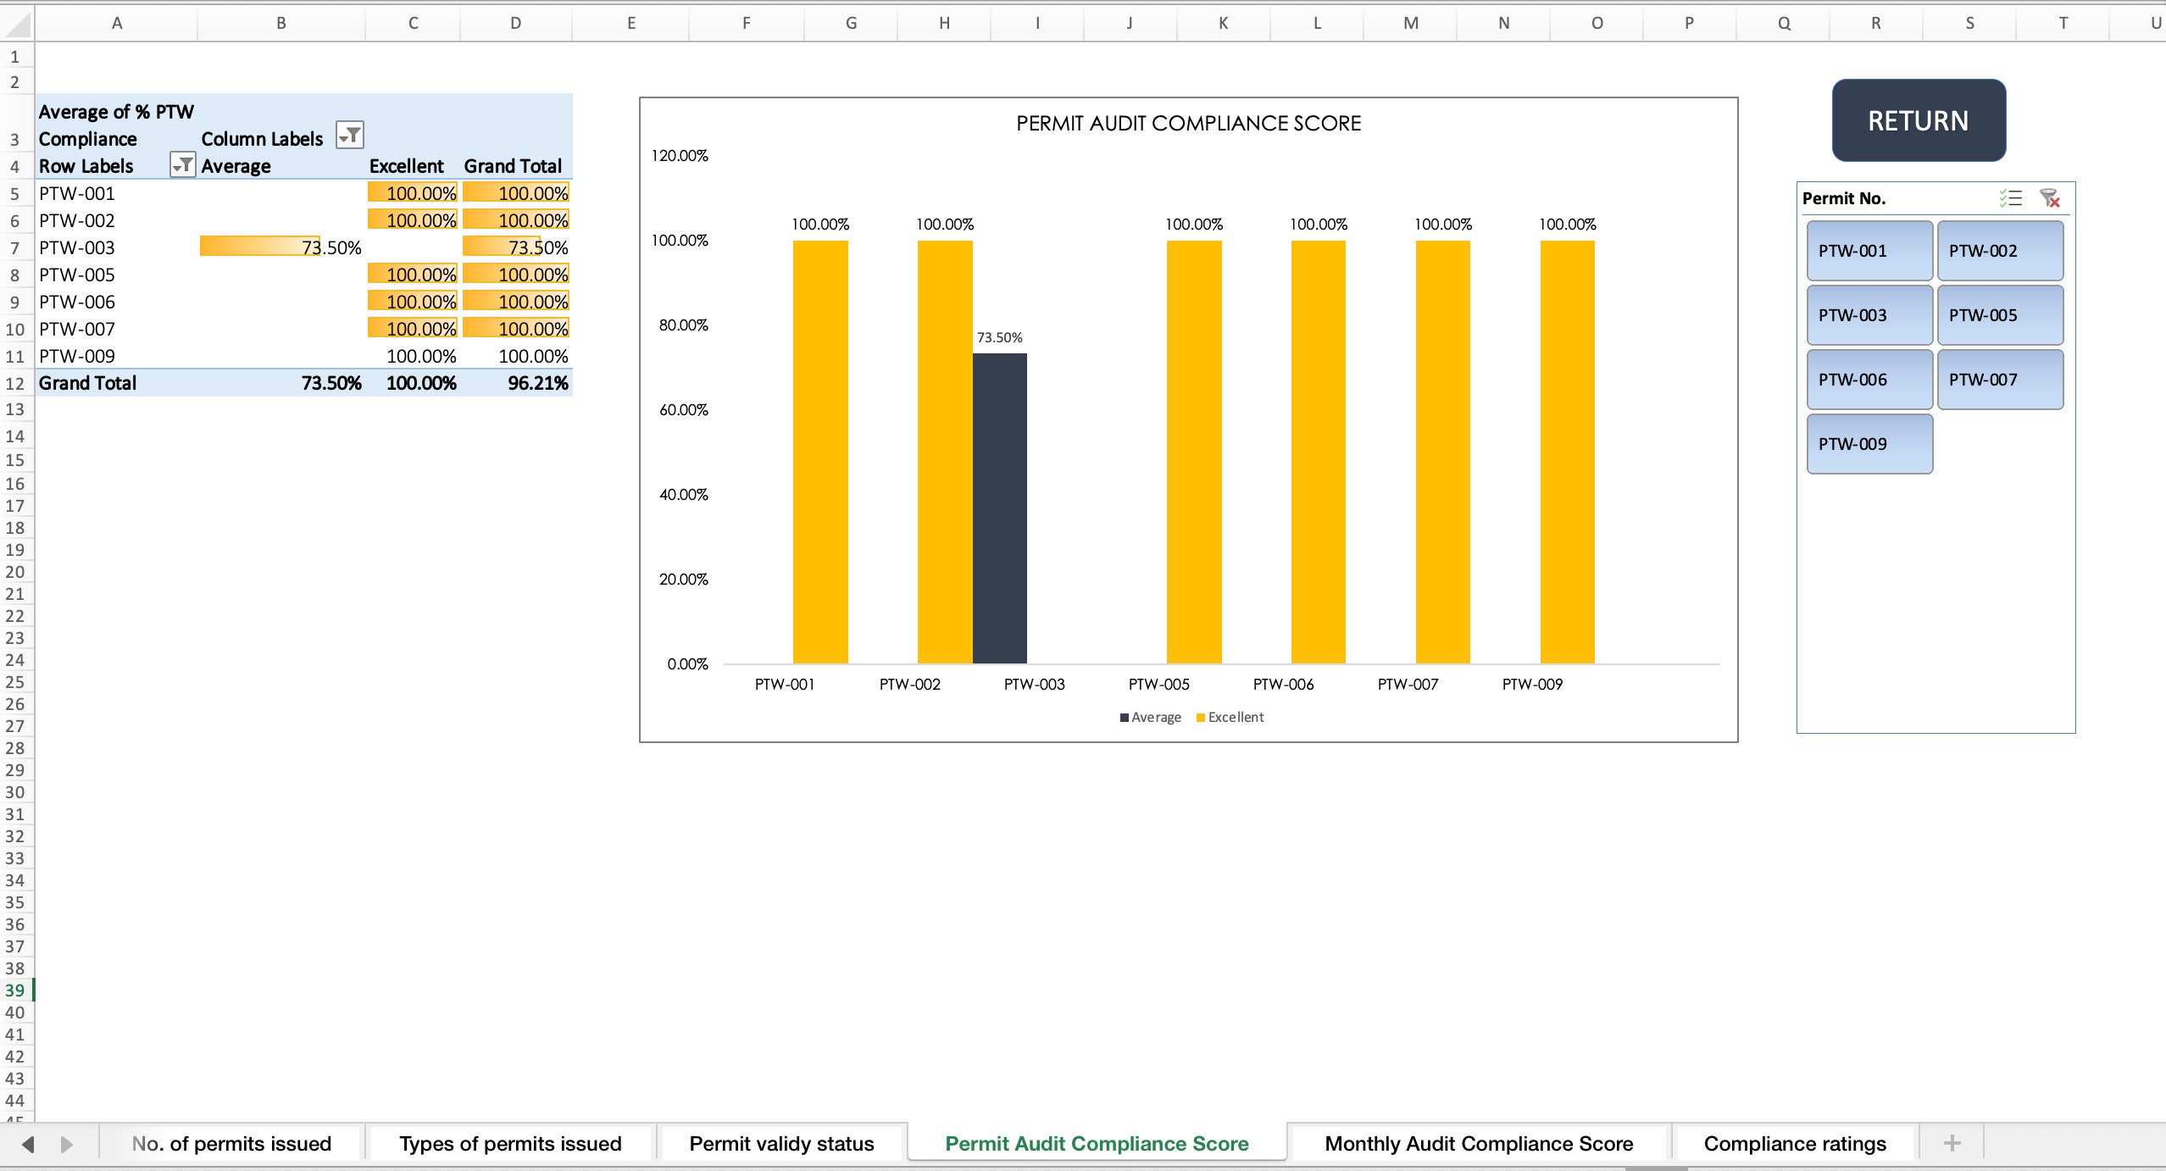Toggle PTW-003 in the Permit No. slicer

1868,314
